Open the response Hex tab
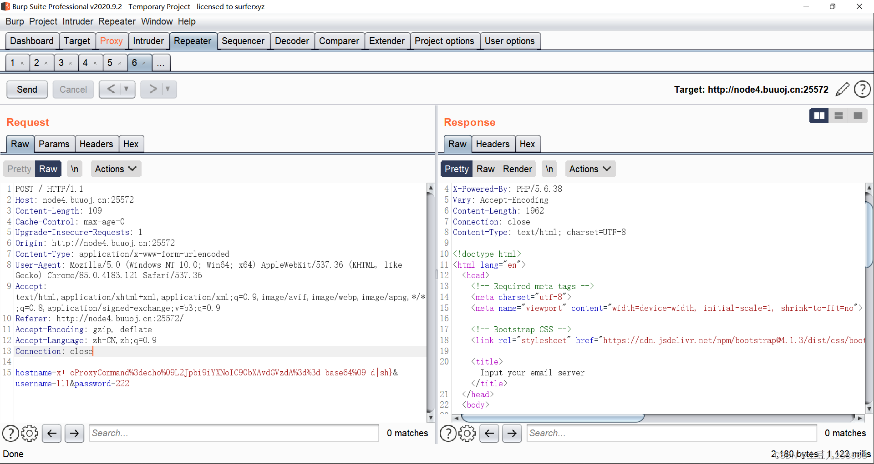874x464 pixels. (x=528, y=144)
